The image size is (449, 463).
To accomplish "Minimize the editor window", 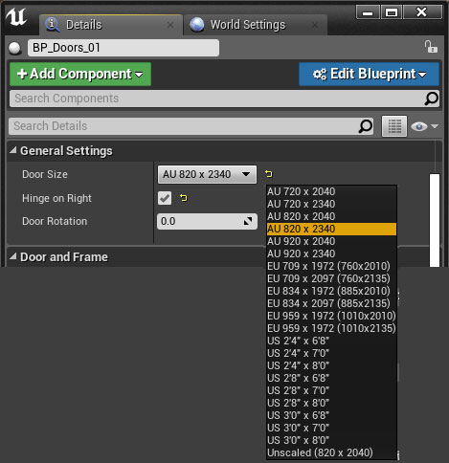I will click(368, 12).
